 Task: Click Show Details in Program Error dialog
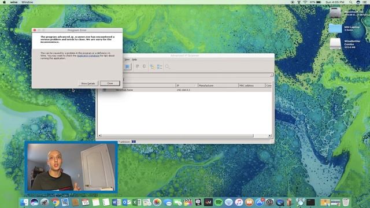(88, 83)
